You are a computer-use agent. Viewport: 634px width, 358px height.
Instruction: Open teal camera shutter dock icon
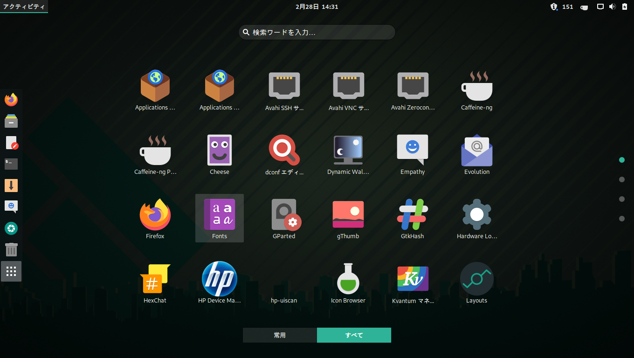[11, 228]
